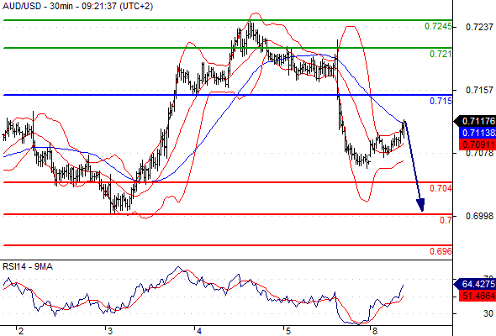
Task: Select the red 0.696 support label
Action: pos(441,252)
